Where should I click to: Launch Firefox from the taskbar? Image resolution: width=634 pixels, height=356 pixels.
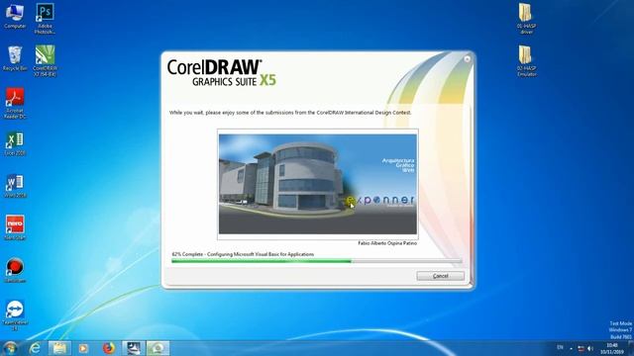pyautogui.click(x=108, y=348)
